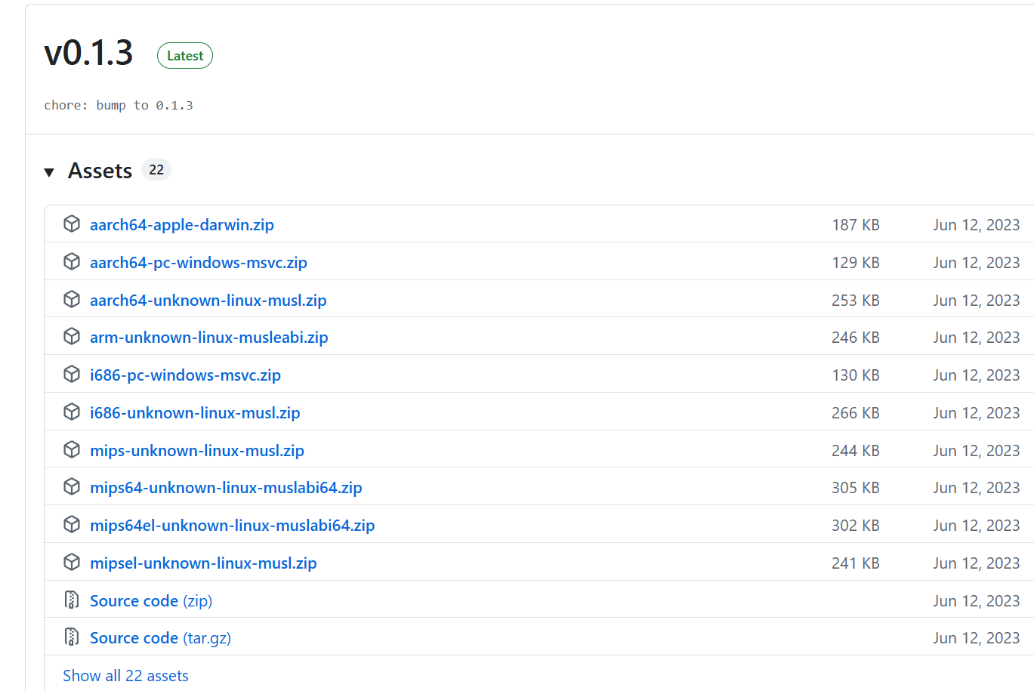Click the 305 KB size value
The width and height of the screenshot is (1034, 691).
856,488
